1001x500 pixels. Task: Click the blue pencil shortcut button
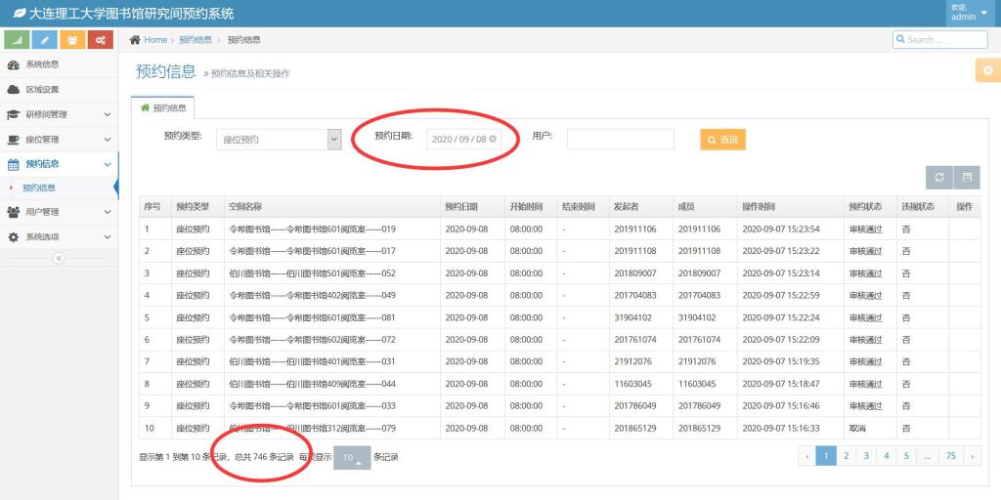(x=44, y=40)
